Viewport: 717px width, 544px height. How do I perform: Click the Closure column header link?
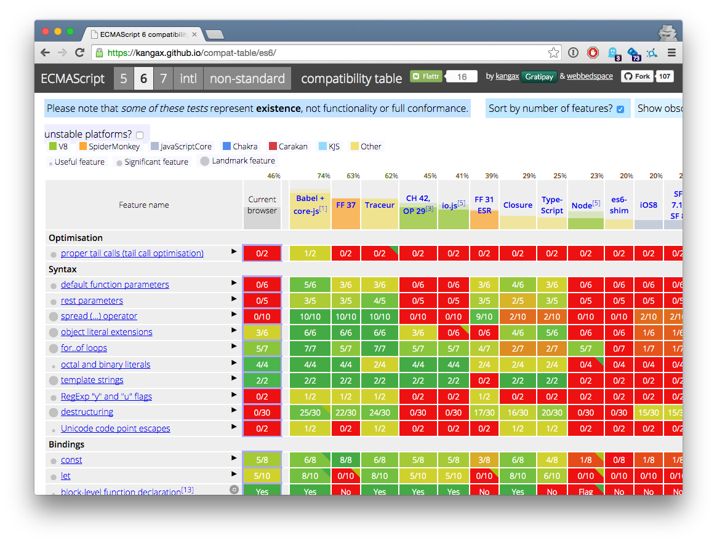pyautogui.click(x=518, y=205)
